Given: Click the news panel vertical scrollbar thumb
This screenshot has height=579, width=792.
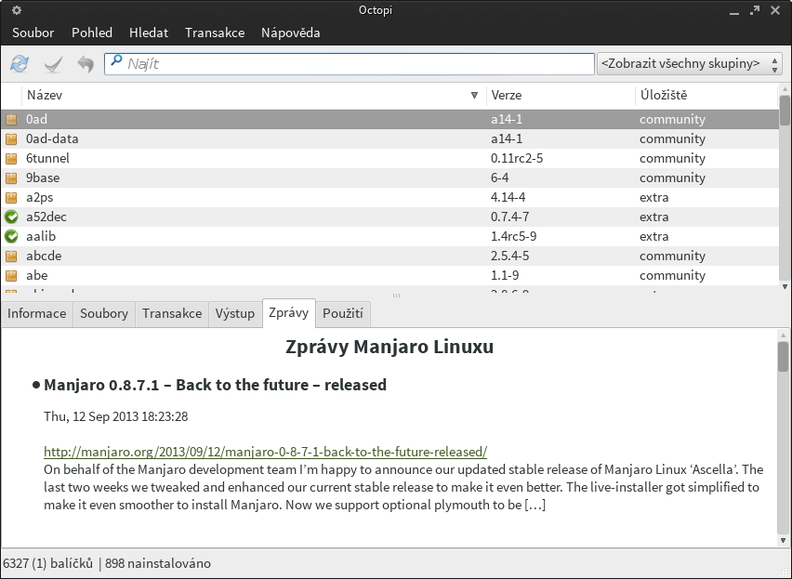Looking at the screenshot, I should (x=783, y=356).
